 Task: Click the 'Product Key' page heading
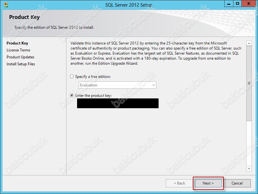tap(24, 17)
